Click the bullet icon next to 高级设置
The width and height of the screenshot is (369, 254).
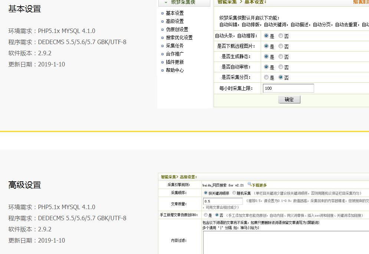pyautogui.click(x=162, y=22)
